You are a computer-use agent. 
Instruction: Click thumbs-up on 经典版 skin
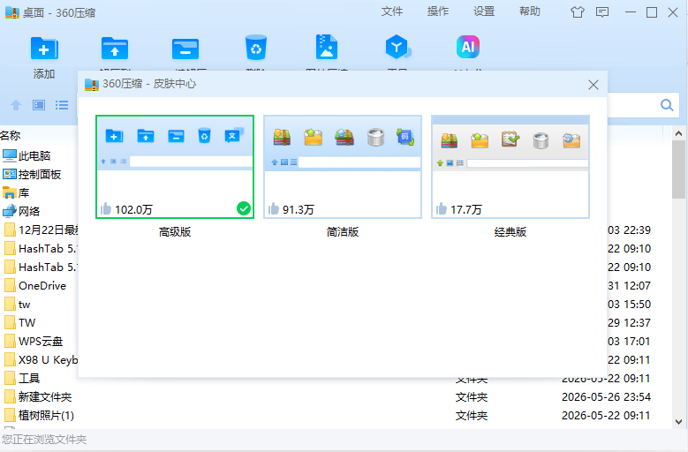[441, 209]
